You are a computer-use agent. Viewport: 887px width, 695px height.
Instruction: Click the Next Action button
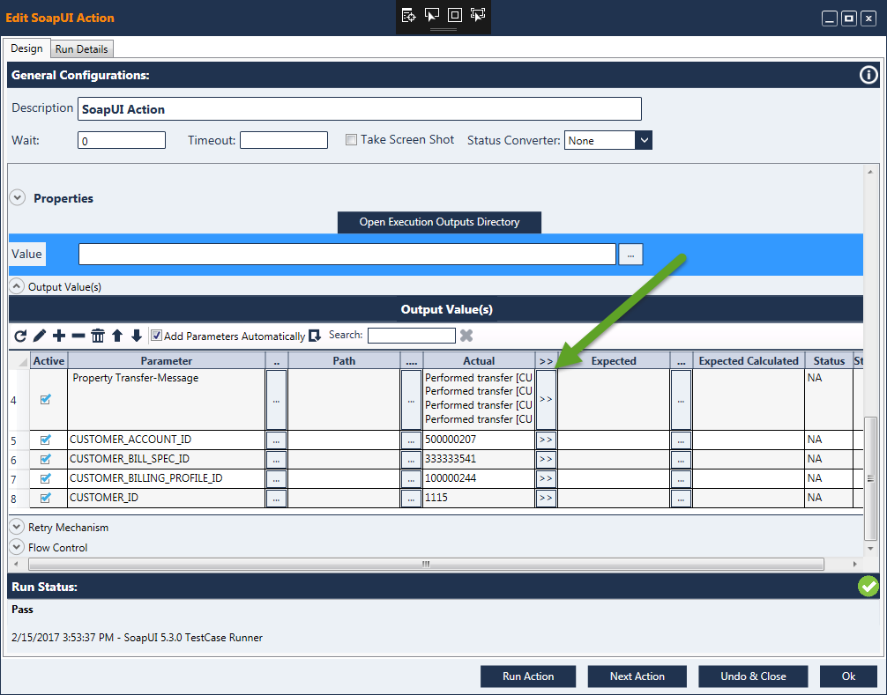637,677
